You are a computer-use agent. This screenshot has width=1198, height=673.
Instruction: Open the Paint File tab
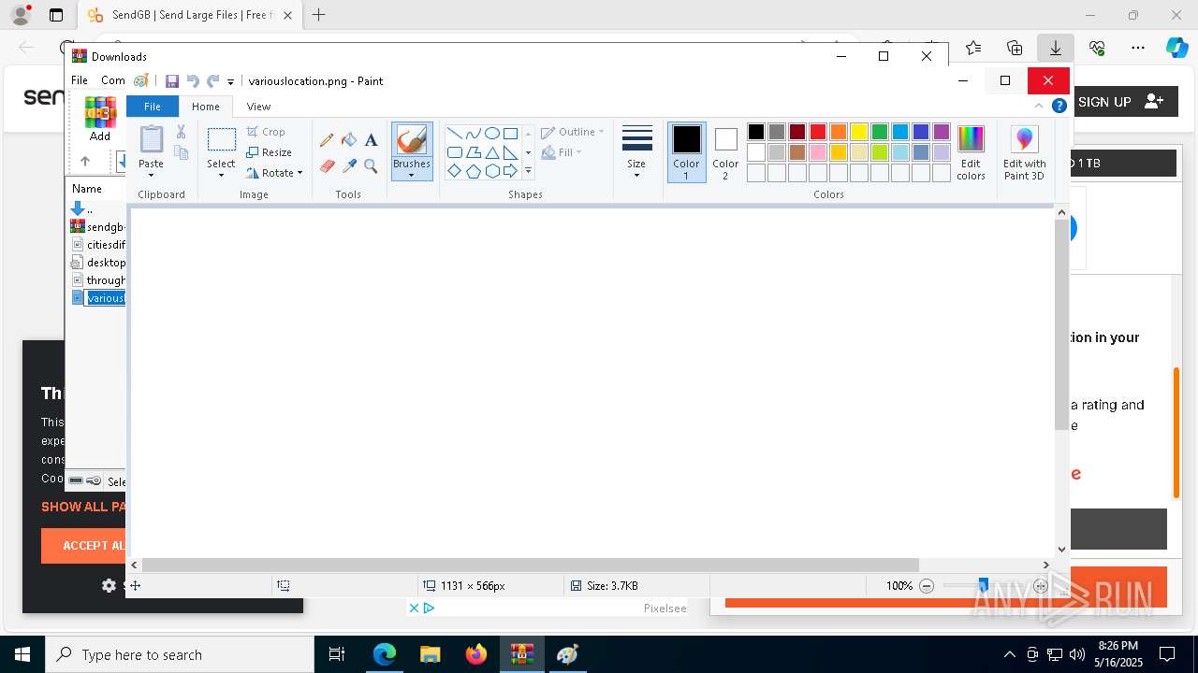(152, 107)
